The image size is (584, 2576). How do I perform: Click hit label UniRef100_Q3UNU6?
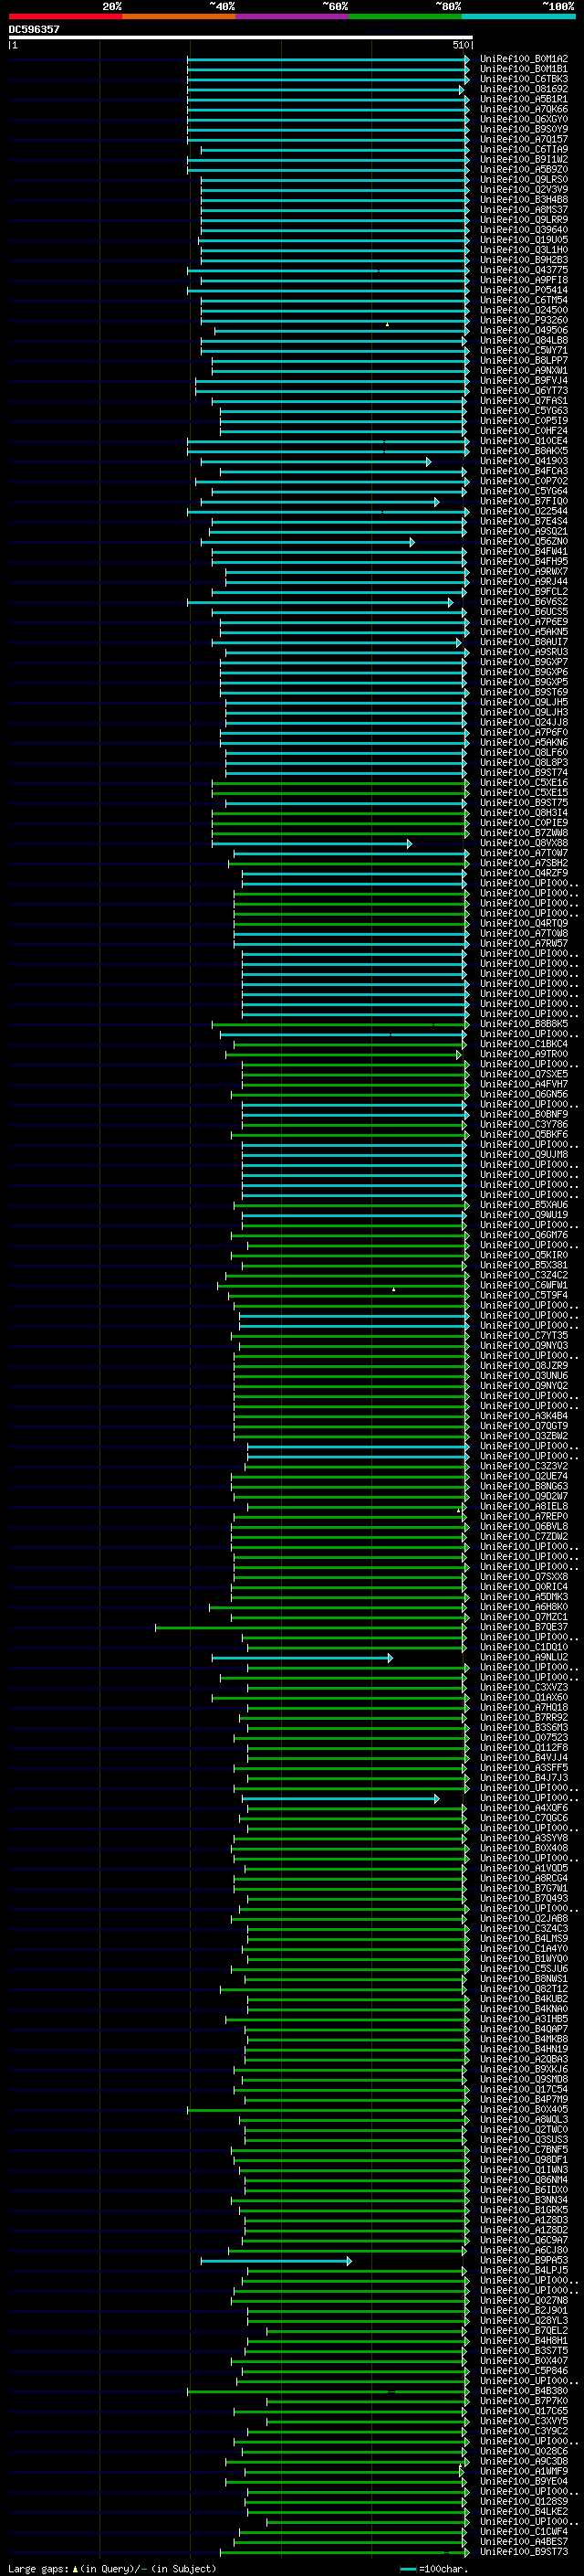point(524,1376)
